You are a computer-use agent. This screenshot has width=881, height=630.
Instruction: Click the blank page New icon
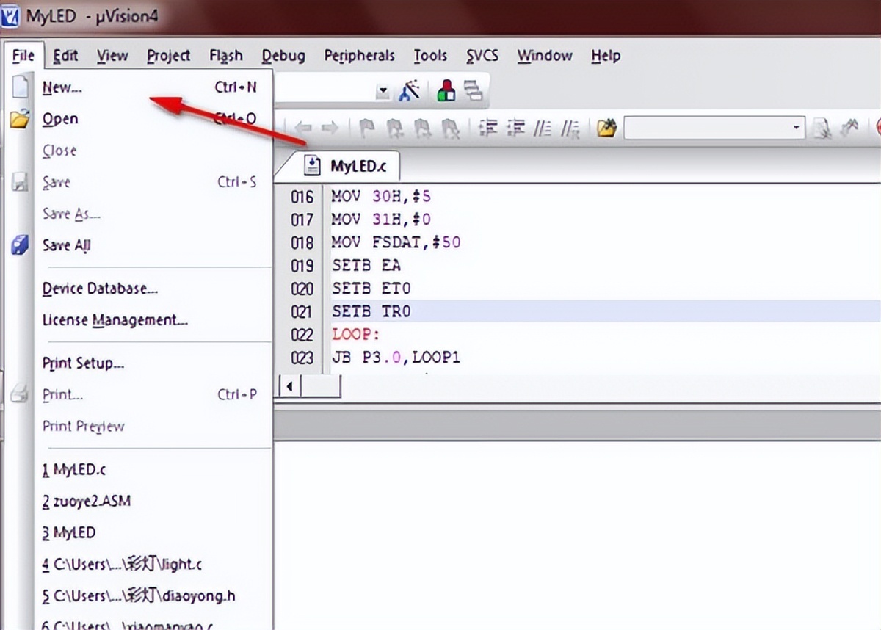pos(20,87)
